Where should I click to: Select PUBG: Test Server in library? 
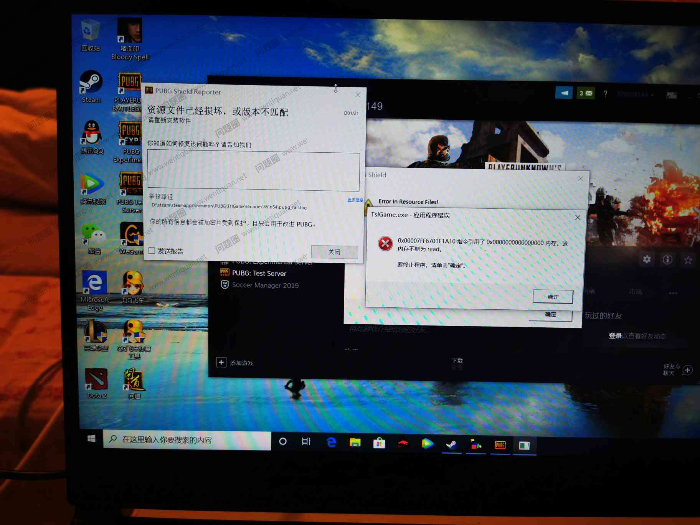click(259, 273)
